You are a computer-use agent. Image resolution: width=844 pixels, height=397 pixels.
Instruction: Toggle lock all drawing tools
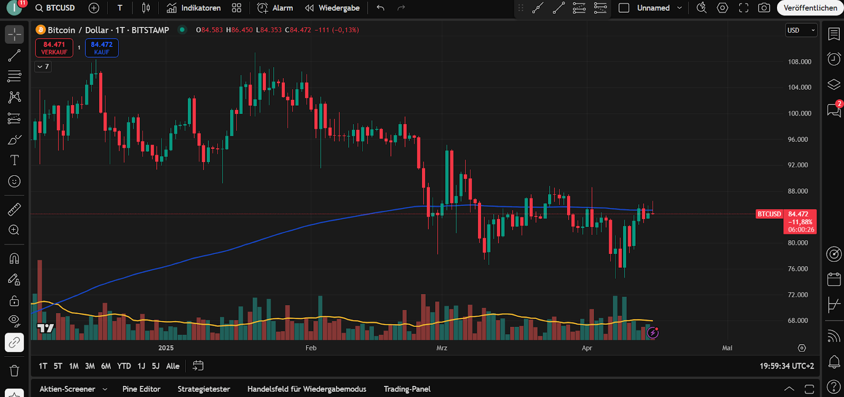[14, 300]
